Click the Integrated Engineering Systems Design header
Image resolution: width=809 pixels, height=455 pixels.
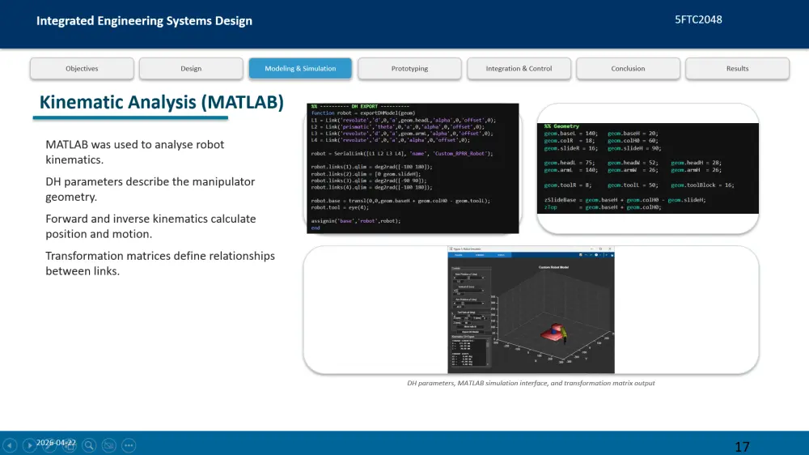click(145, 21)
